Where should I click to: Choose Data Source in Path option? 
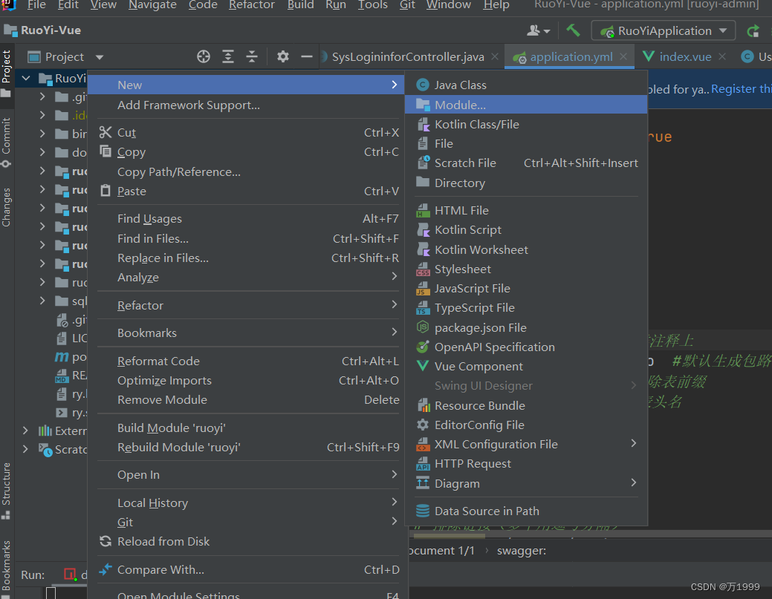pyautogui.click(x=526, y=511)
